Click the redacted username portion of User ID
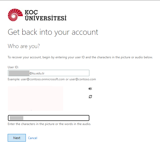The image size is (160, 148). (19, 73)
